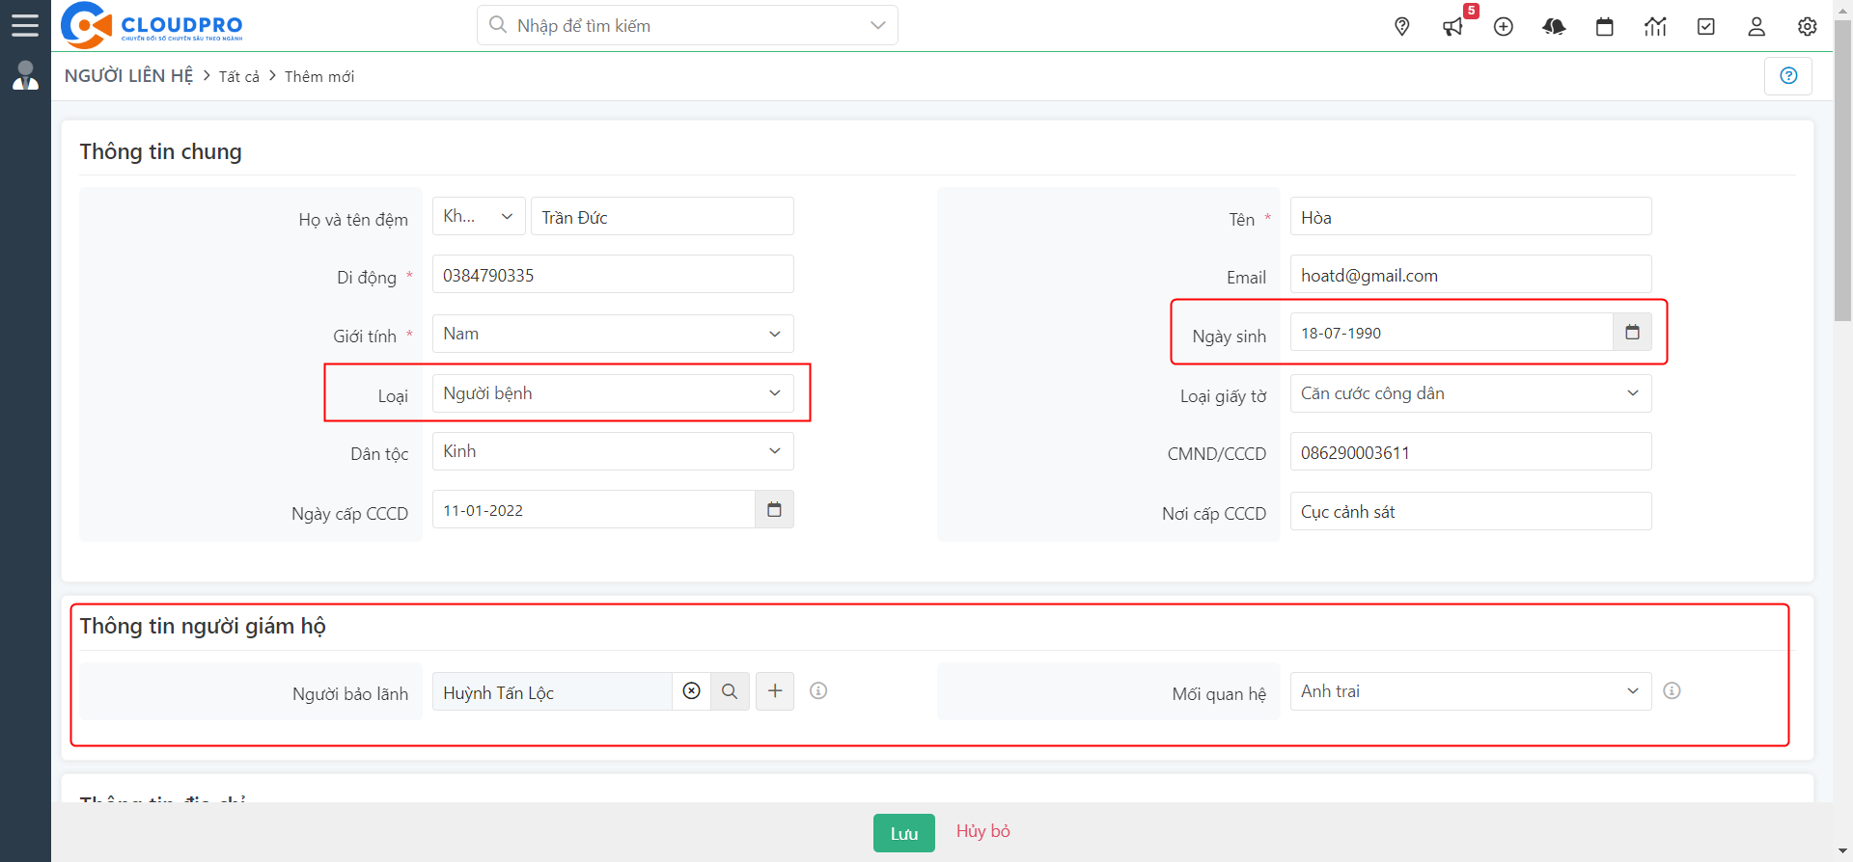Edit the Ngày cấp CCCD date field
The width and height of the screenshot is (1853, 862).
pyautogui.click(x=594, y=509)
